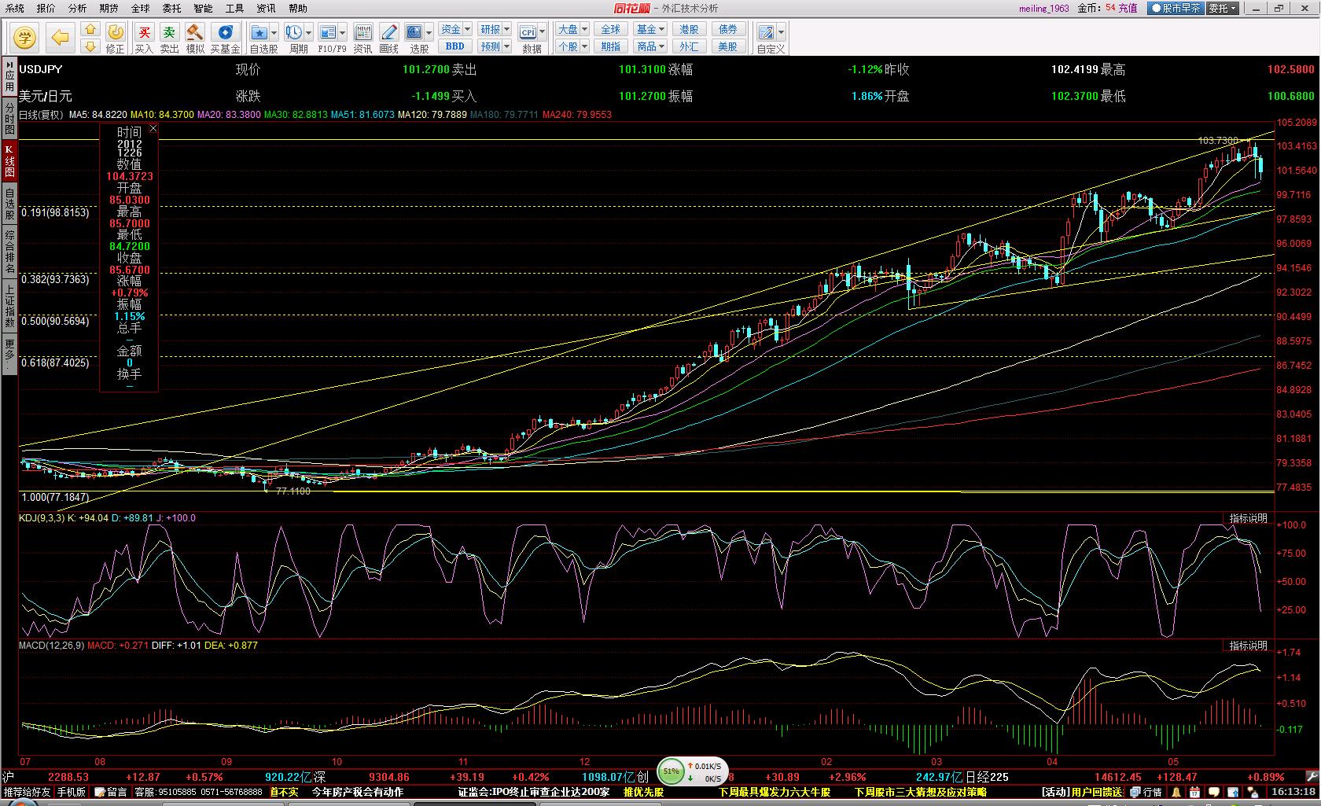Open the 分析 menu
1321x806 pixels.
pos(77,8)
